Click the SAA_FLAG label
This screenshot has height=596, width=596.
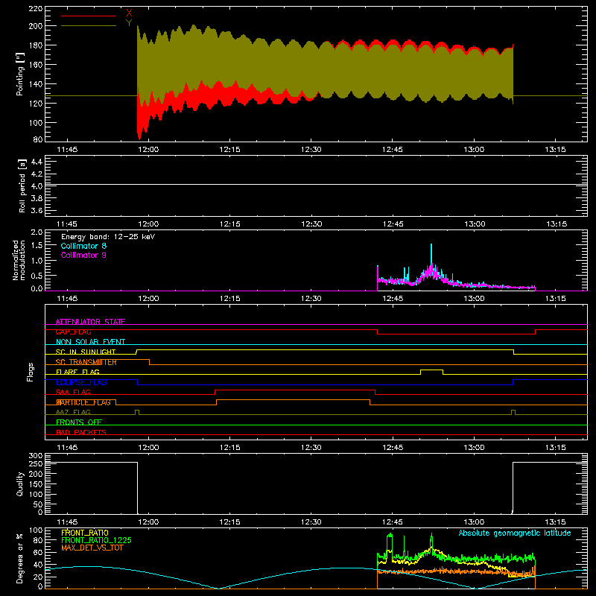73,392
